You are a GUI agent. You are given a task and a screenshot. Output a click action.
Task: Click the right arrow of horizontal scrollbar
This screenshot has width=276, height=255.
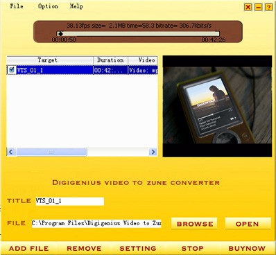coord(153,152)
